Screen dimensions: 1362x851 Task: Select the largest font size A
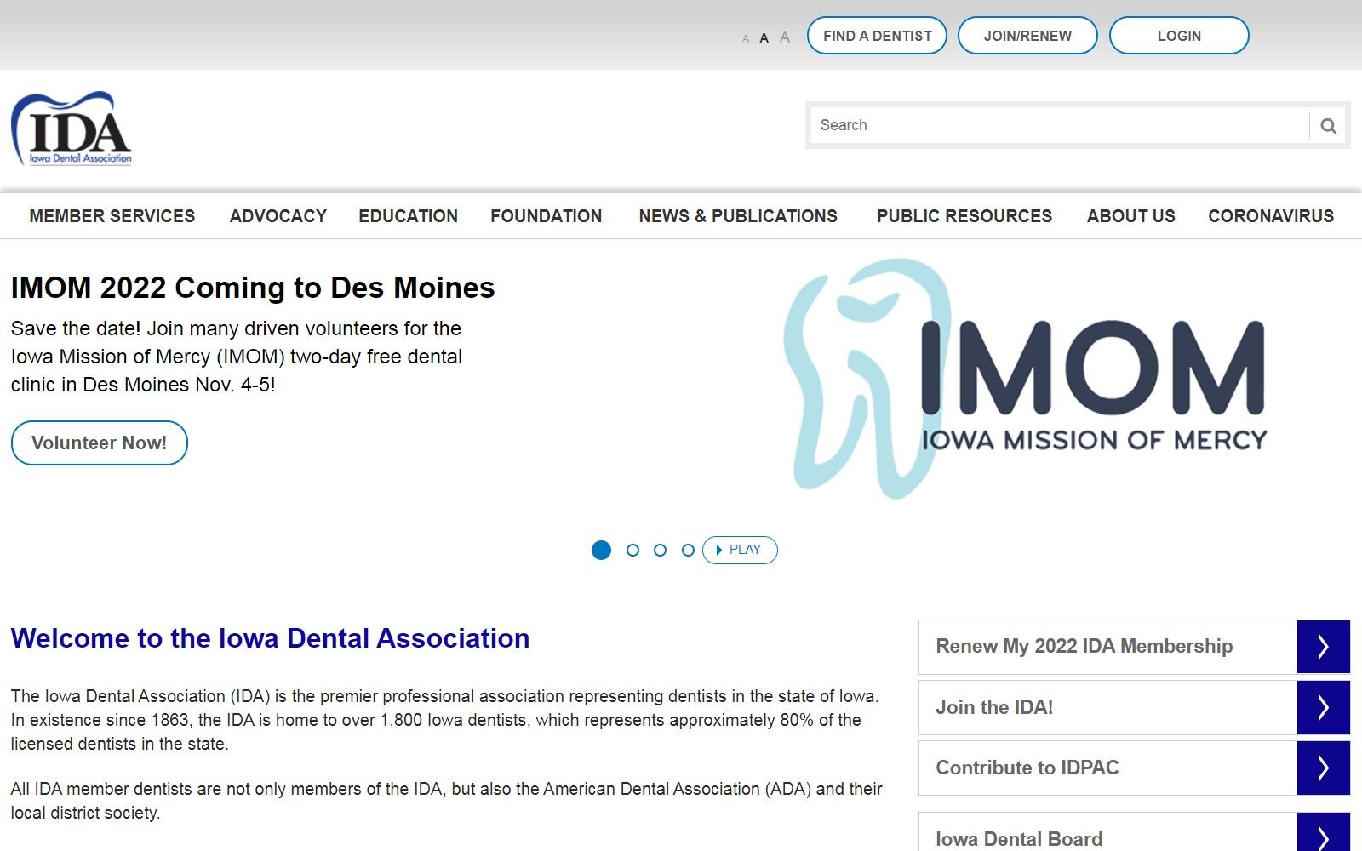click(x=785, y=37)
